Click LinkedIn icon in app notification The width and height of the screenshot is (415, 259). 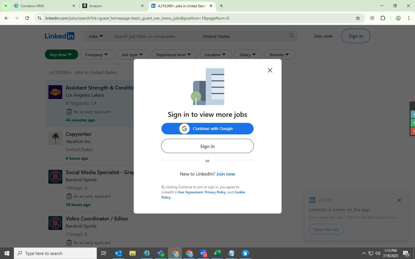click(x=312, y=200)
